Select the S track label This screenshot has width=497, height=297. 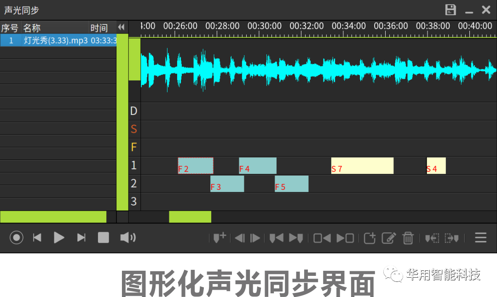pyautogui.click(x=134, y=129)
